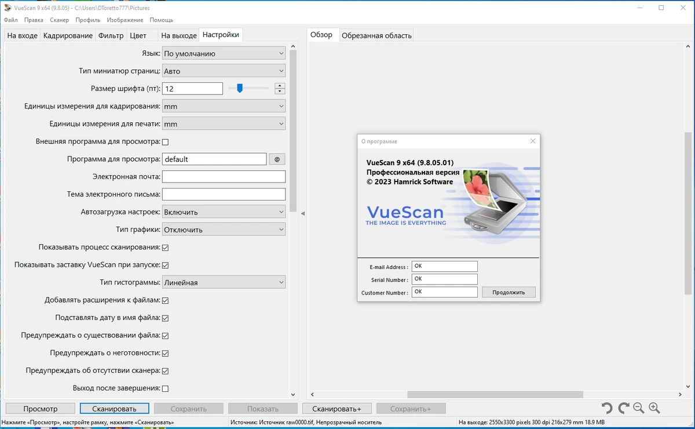Open the "Сканер" menu
Viewport: 695px width, 429px height.
[x=60, y=20]
